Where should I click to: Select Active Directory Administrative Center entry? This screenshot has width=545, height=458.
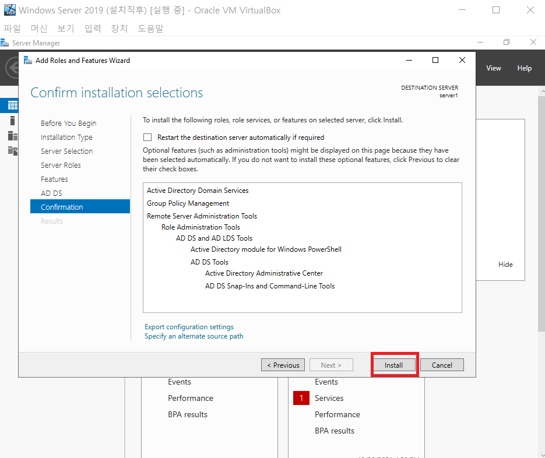tap(264, 273)
